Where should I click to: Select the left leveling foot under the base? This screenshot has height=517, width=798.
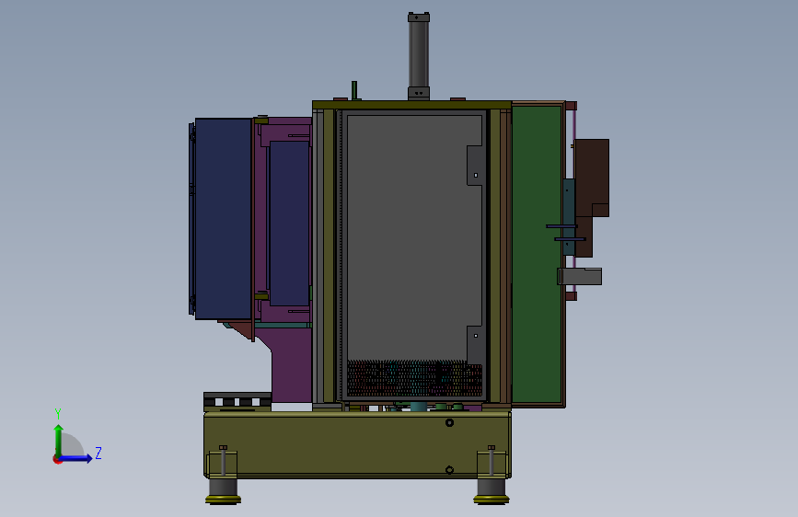(223, 491)
